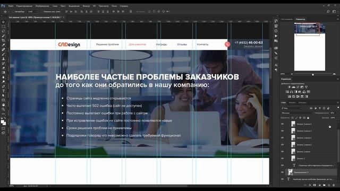
Task: Click the fx layer style icon
Action: point(310,185)
